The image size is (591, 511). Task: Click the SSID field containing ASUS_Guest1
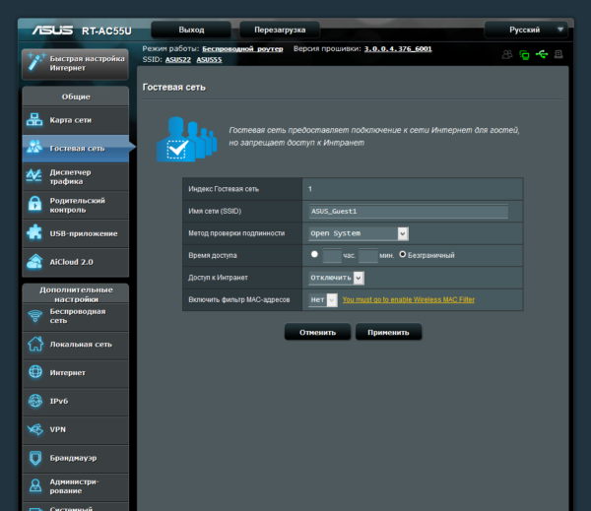408,212
